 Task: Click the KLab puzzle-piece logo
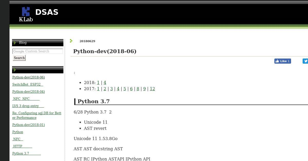[x=26, y=14]
